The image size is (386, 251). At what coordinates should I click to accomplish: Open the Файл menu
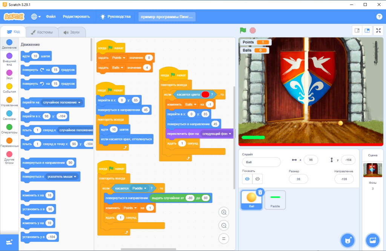click(51, 17)
